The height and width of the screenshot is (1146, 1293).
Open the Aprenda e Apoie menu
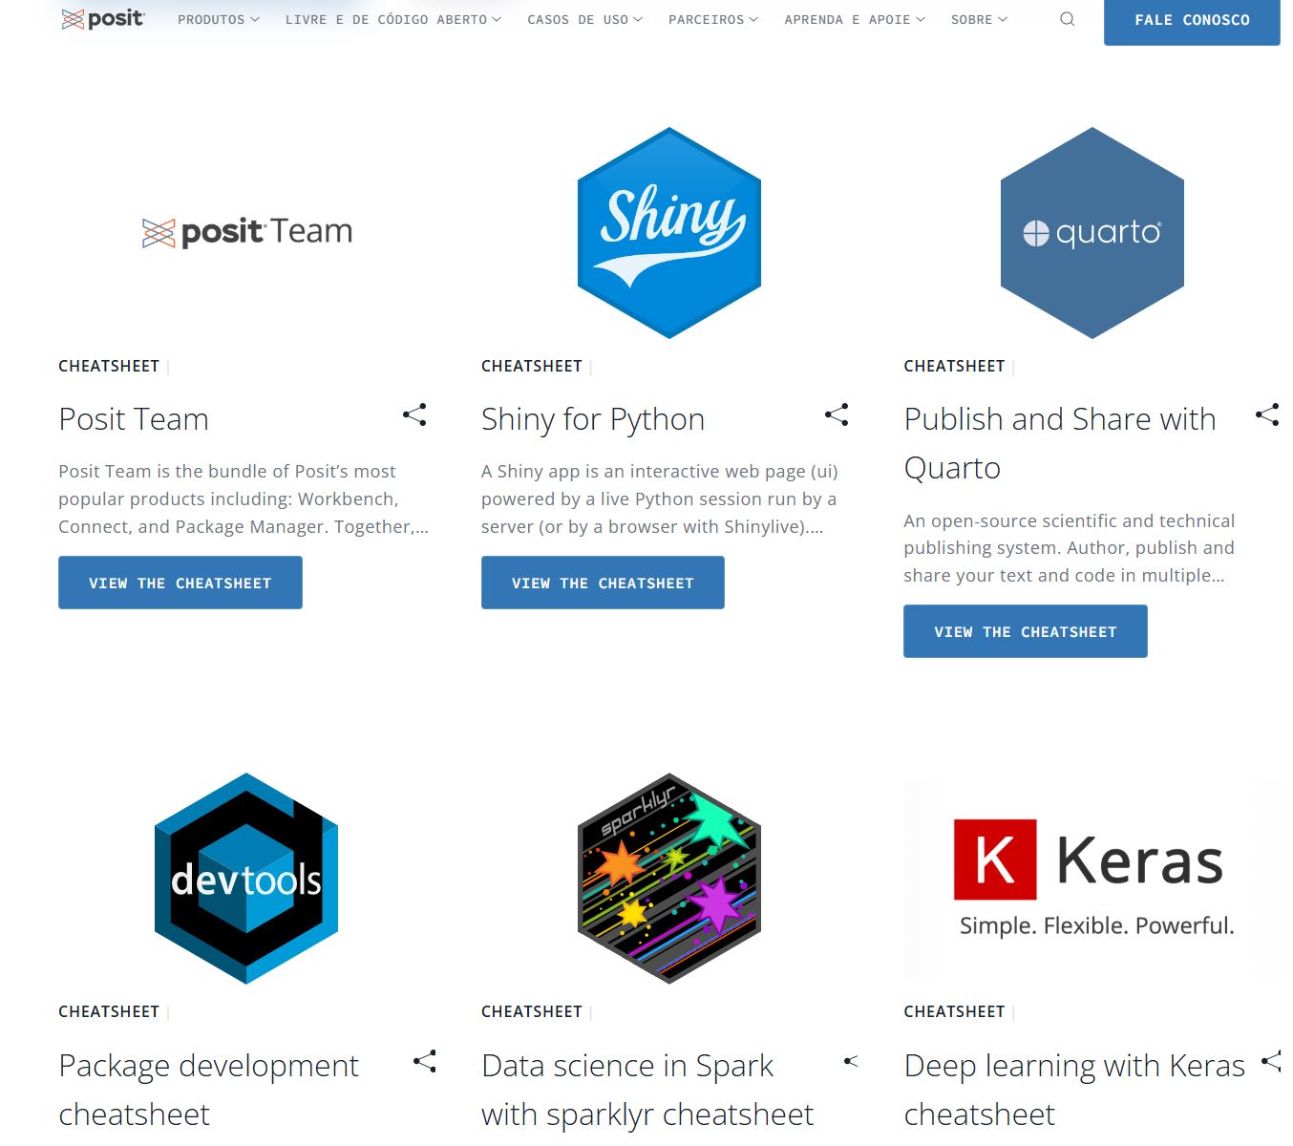[854, 19]
